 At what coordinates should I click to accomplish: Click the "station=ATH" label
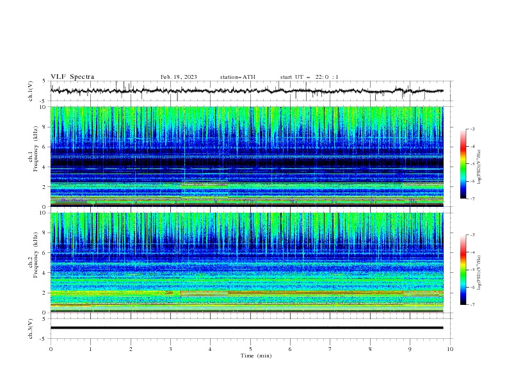tap(237, 77)
